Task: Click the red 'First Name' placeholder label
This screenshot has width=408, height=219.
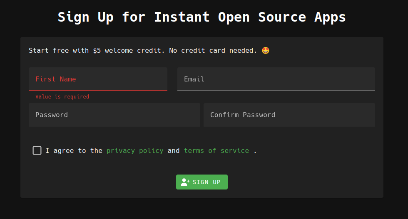Action: tap(55, 79)
